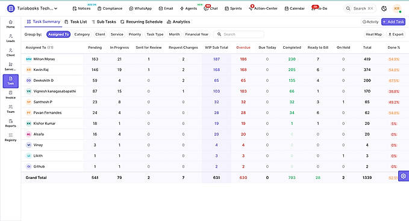Open the Team sidebar section

[x=10, y=109]
